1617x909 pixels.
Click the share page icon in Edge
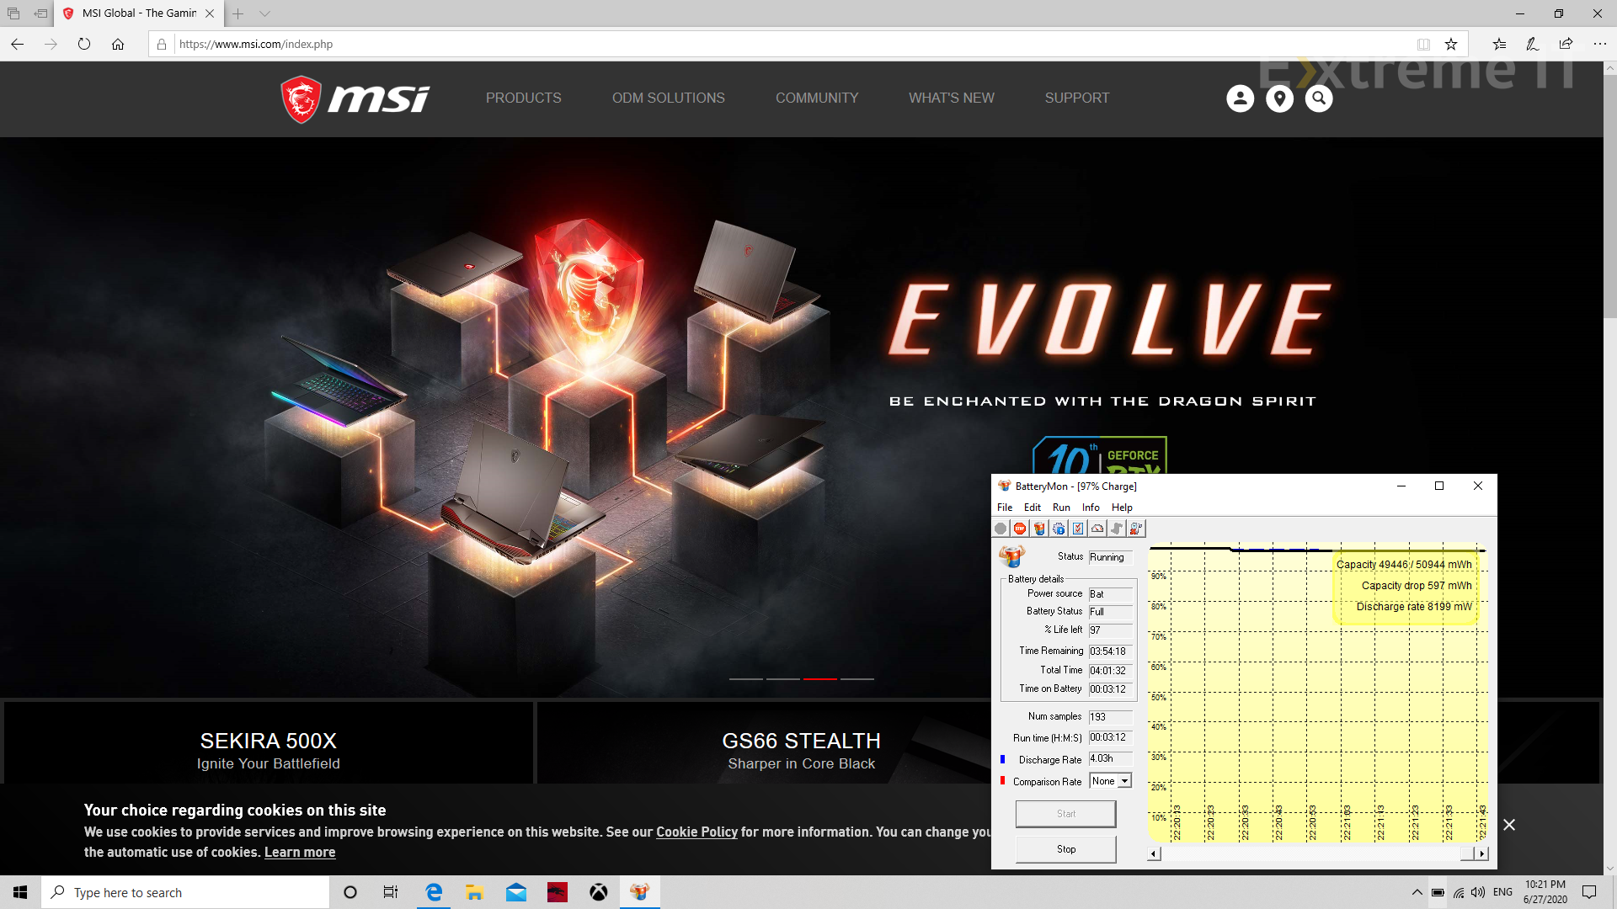coord(1566,44)
